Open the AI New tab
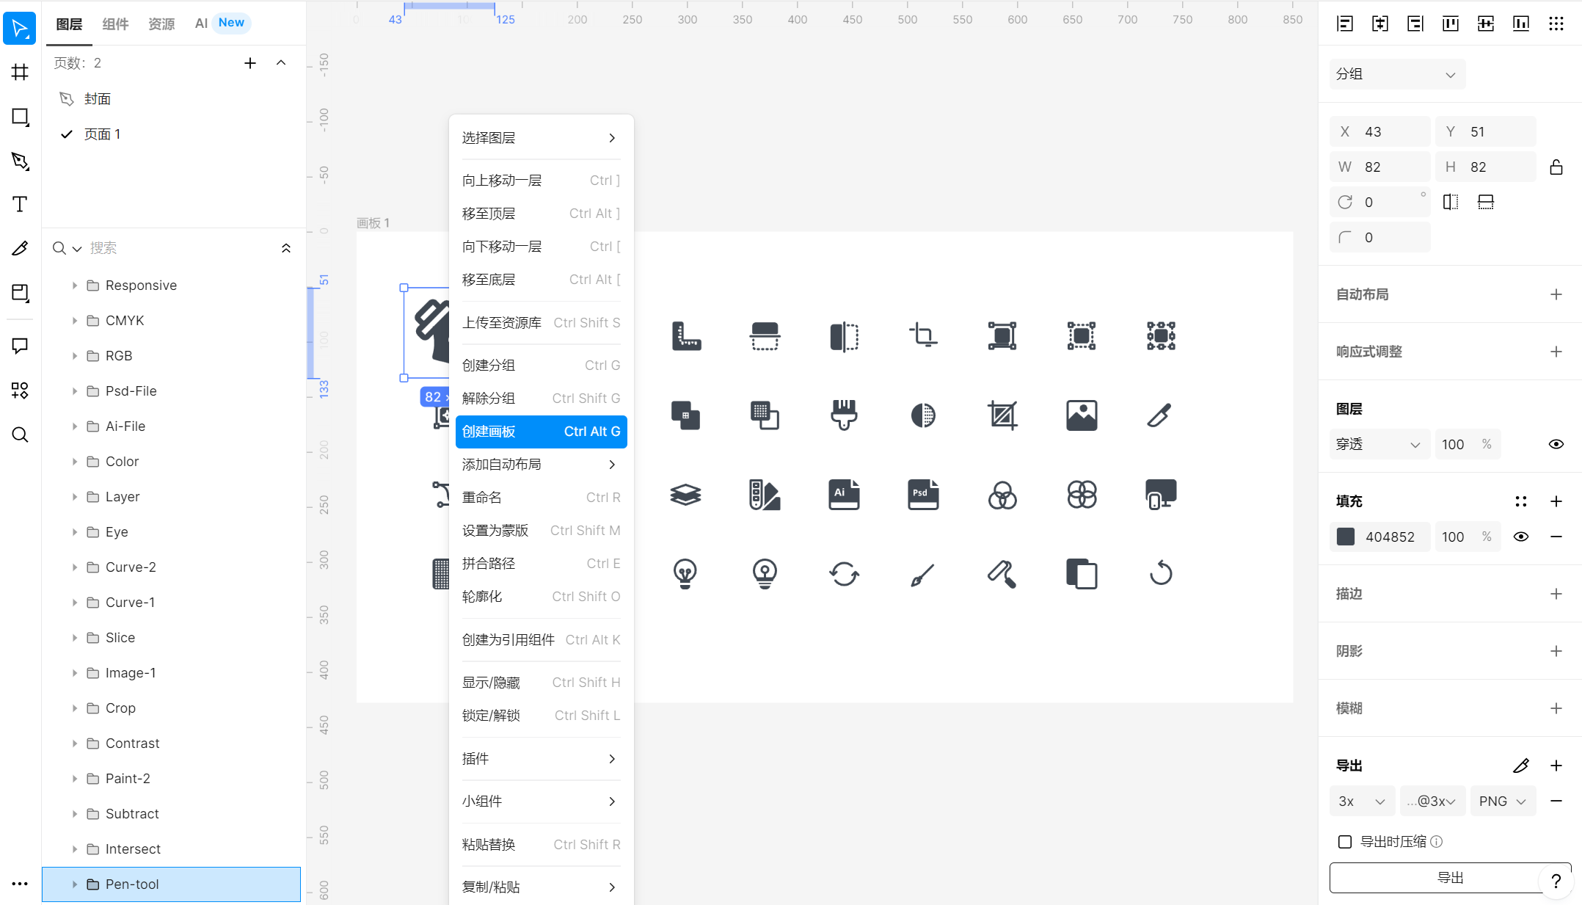Viewport: 1582px width, 905px height. 222,23
